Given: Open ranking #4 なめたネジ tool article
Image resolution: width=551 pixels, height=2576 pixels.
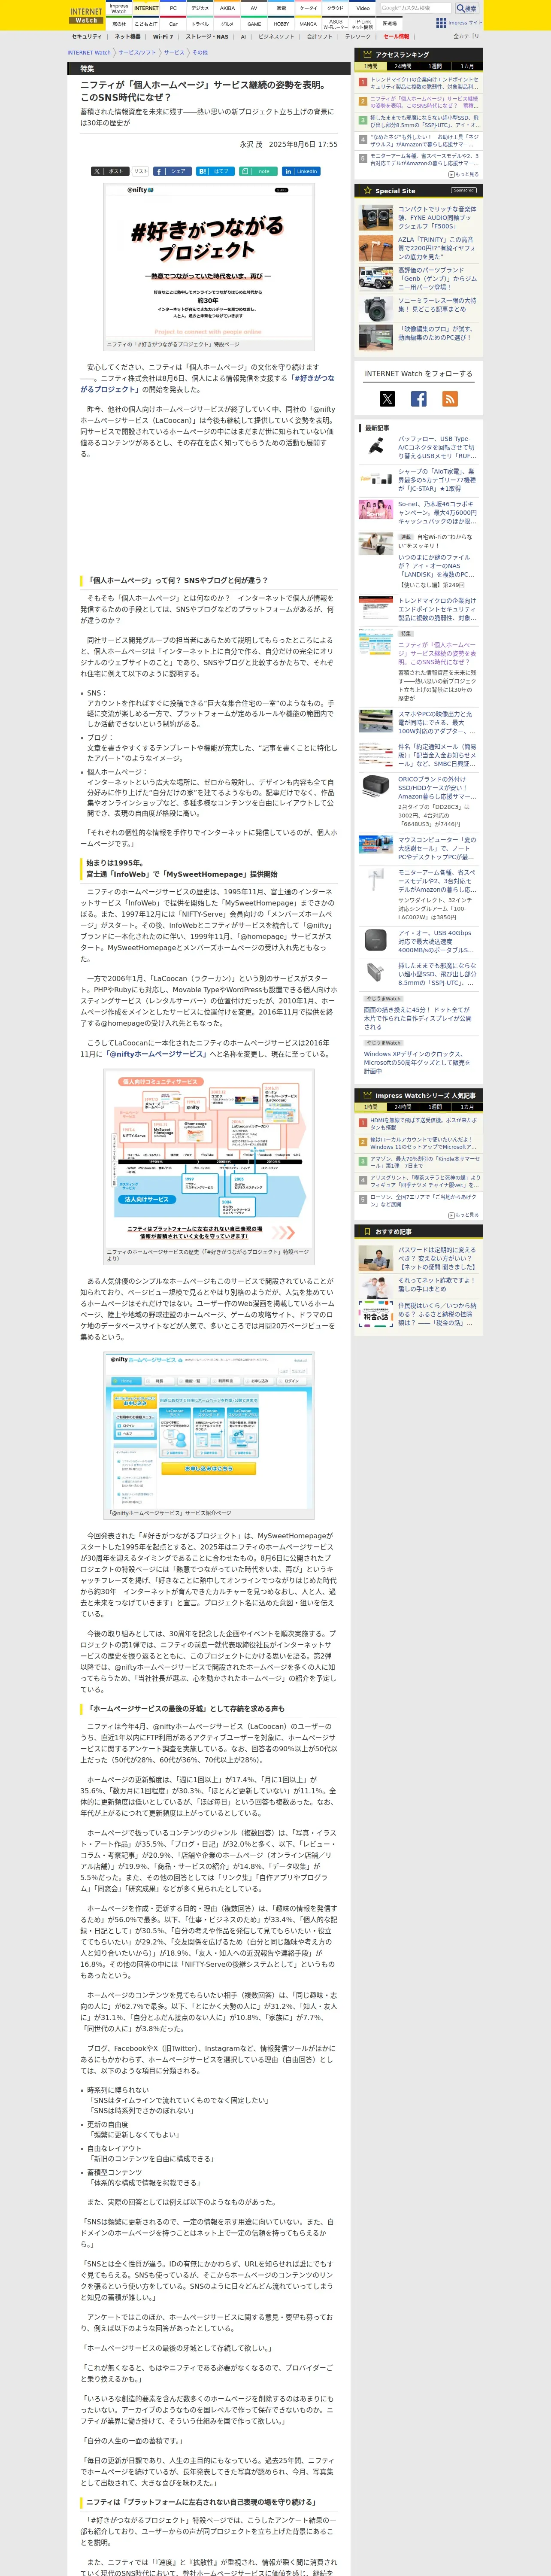Looking at the screenshot, I should click(424, 140).
